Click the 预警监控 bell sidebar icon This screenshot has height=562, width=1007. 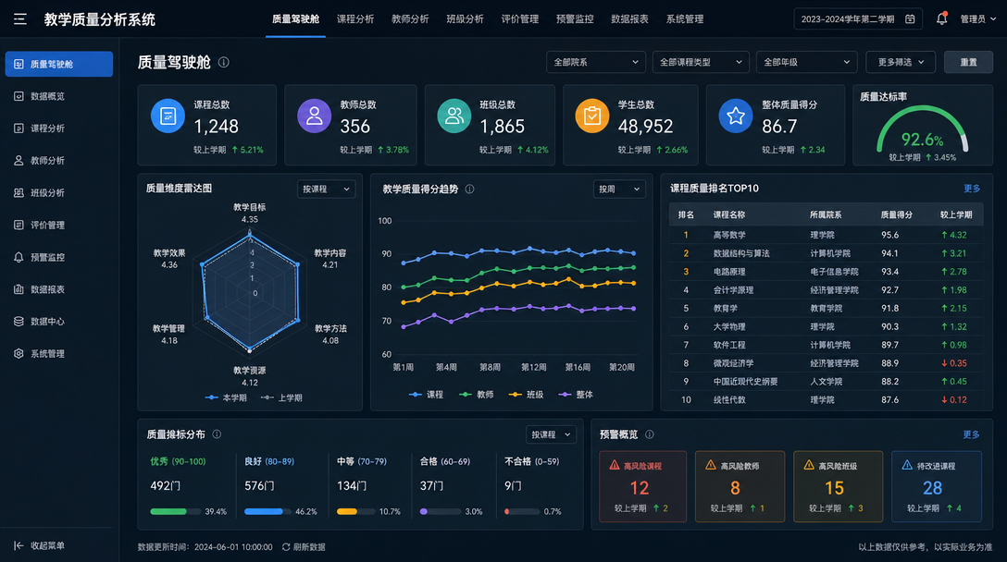[x=19, y=257]
